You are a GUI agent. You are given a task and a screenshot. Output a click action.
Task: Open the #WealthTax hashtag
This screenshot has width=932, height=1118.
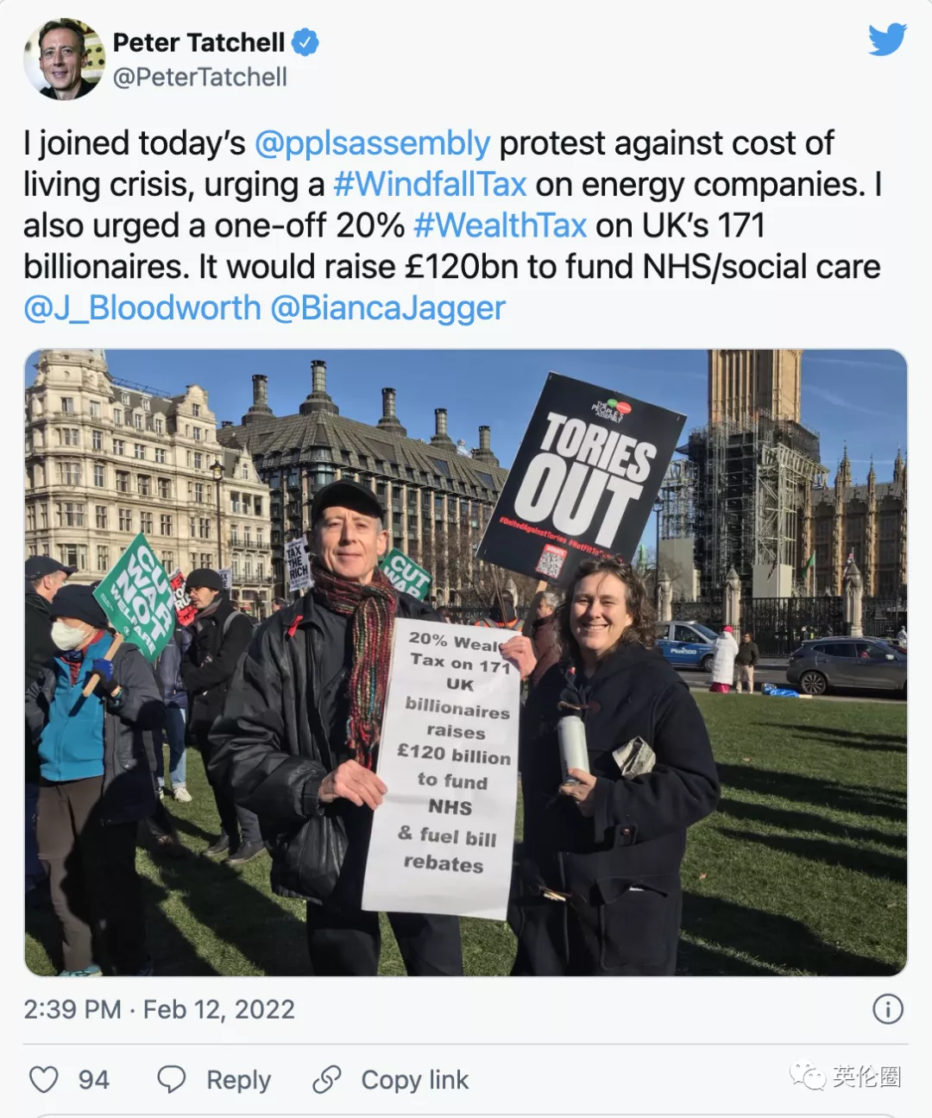point(501,225)
